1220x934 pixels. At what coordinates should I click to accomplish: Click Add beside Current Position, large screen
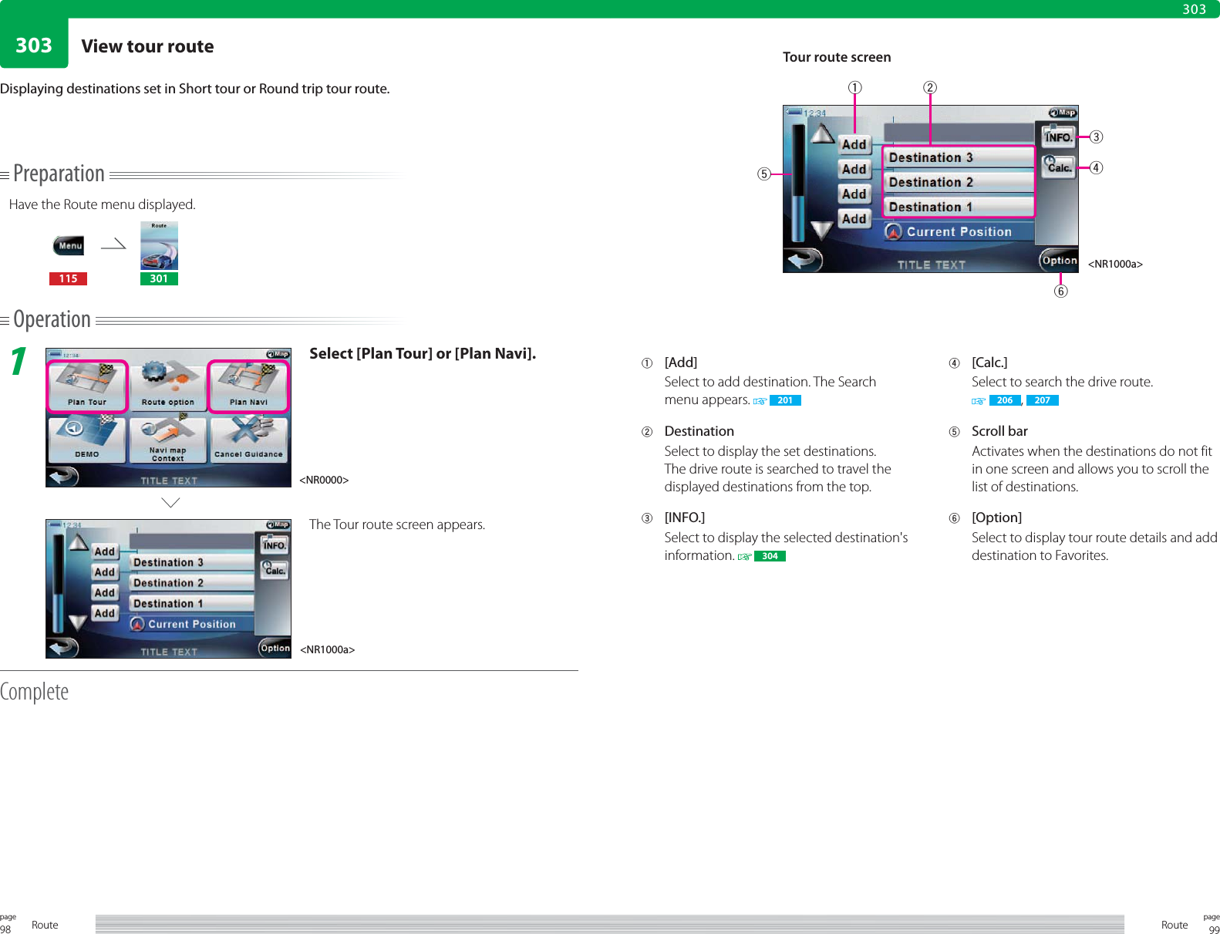[x=854, y=218]
